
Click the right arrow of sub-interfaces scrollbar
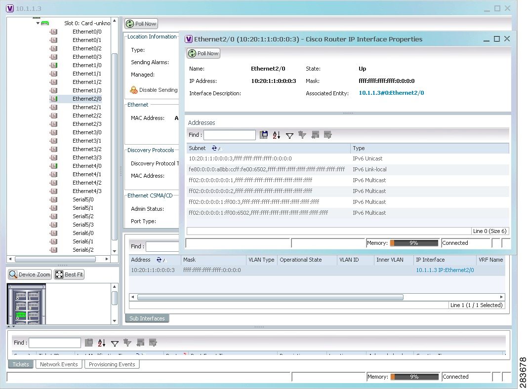pos(501,297)
